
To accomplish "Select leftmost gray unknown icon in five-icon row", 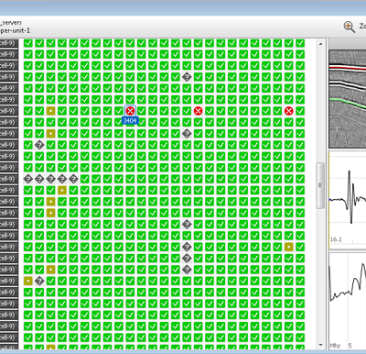I will 28,179.
